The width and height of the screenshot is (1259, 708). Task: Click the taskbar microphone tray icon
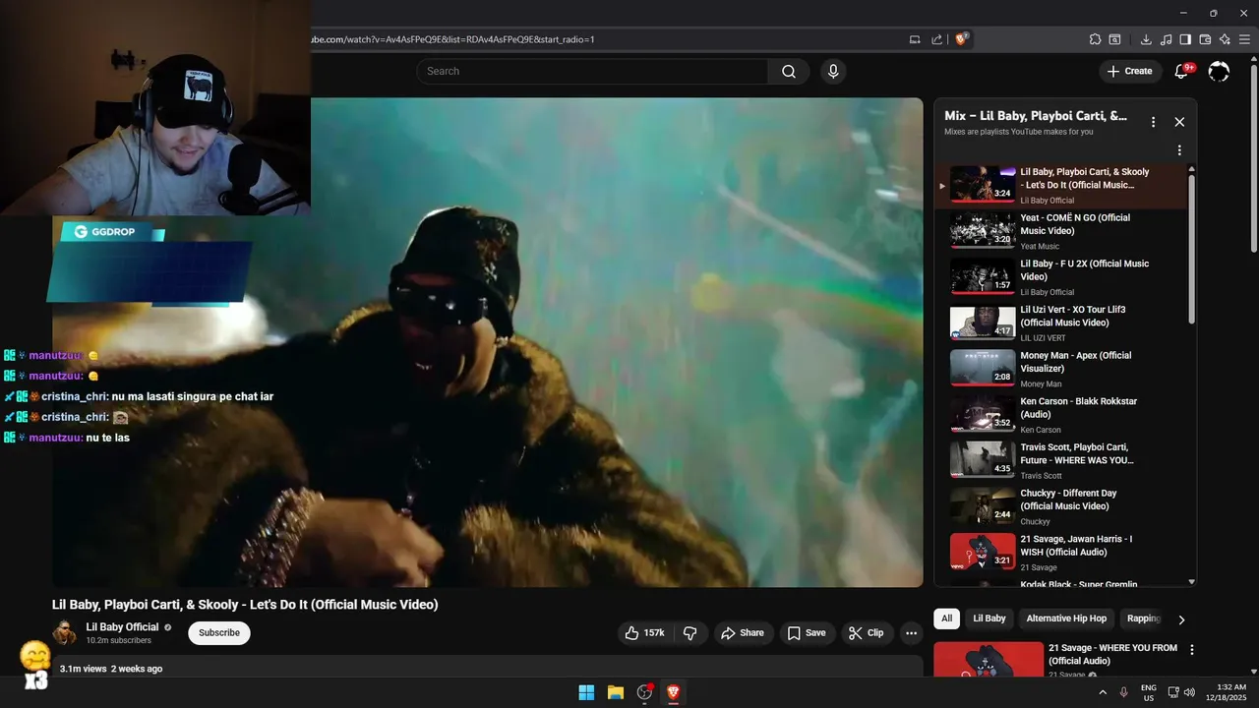pos(1123,692)
